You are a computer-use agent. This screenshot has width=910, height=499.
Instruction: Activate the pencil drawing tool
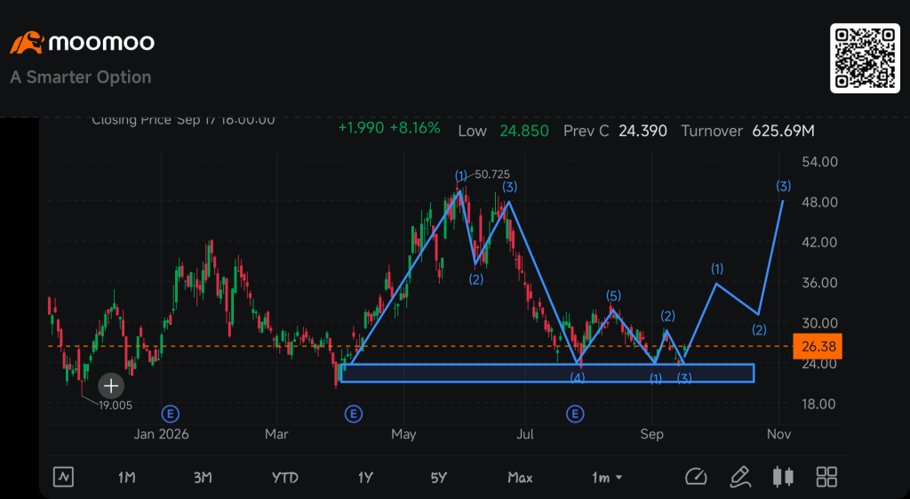(x=740, y=477)
